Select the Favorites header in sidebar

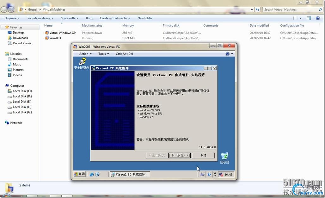(16, 27)
